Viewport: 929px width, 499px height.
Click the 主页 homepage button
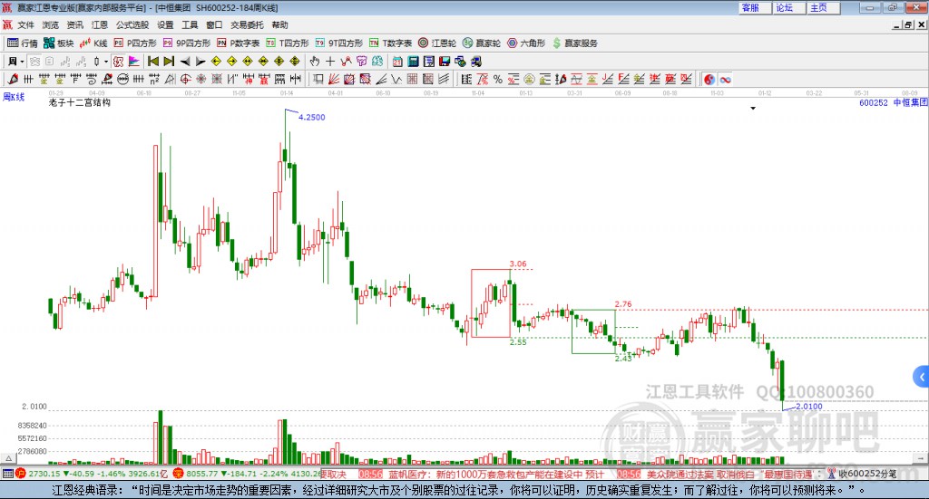[x=824, y=7]
